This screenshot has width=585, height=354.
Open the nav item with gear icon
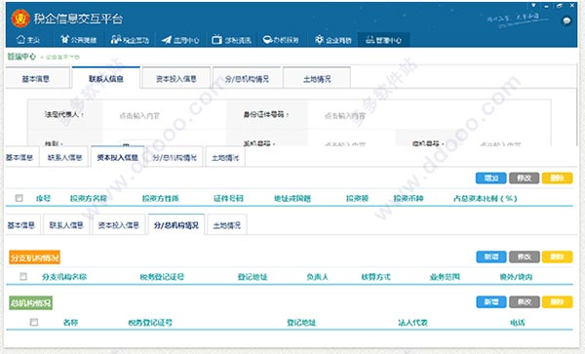point(333,40)
